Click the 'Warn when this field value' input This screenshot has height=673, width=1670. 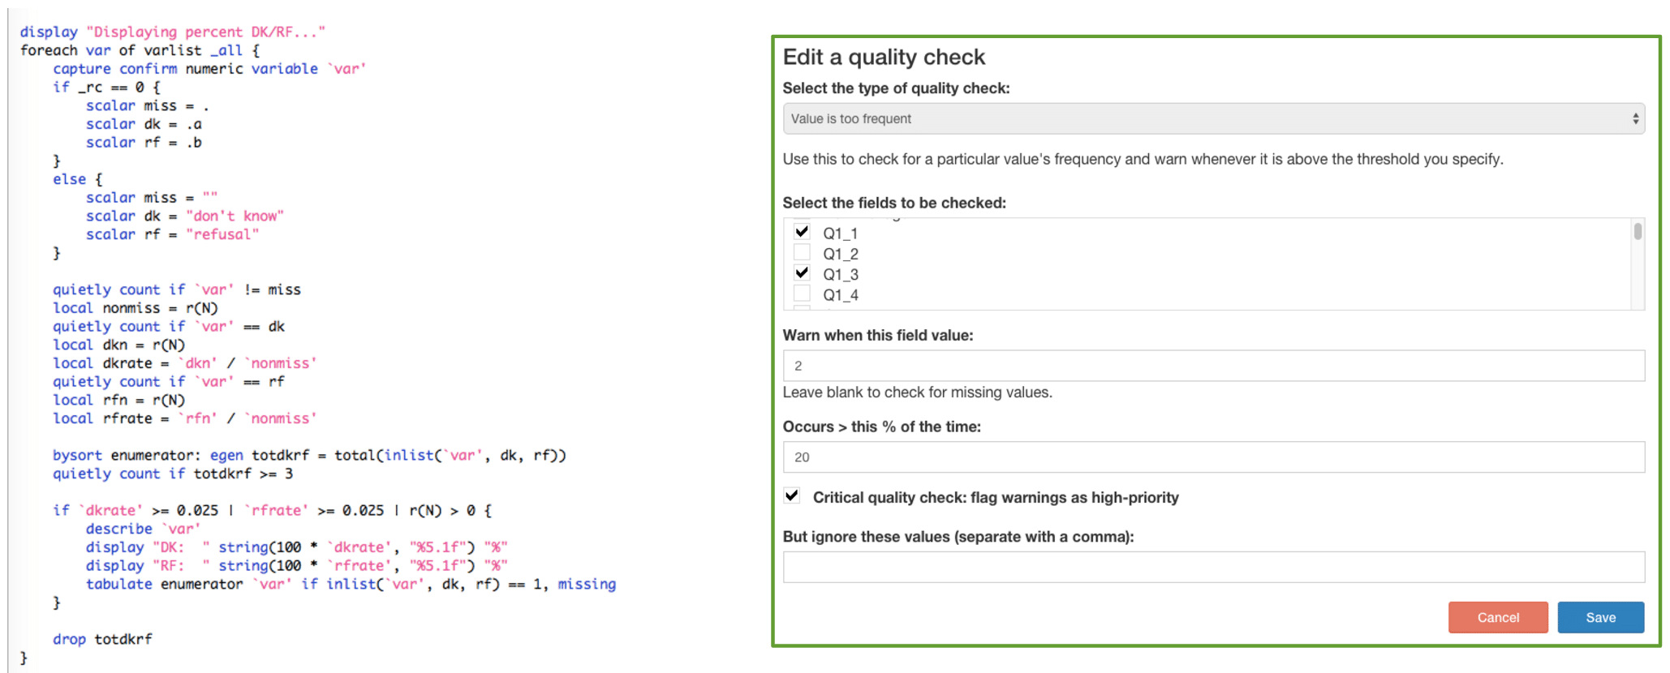coord(1213,366)
